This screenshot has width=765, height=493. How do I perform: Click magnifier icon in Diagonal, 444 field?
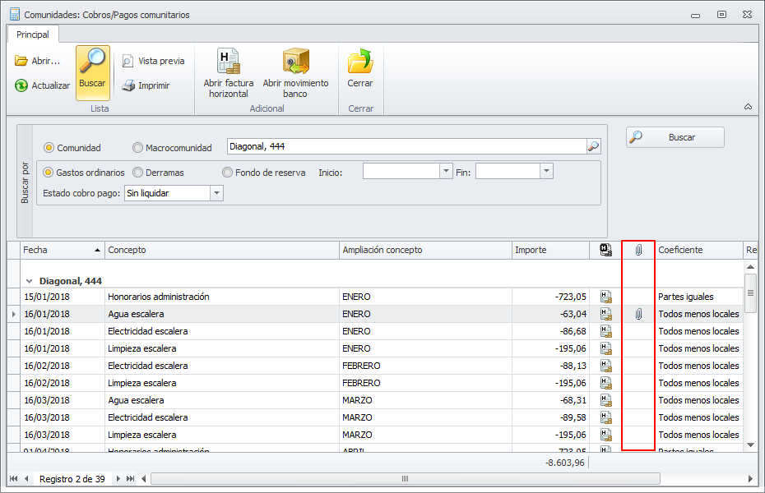[x=593, y=147]
